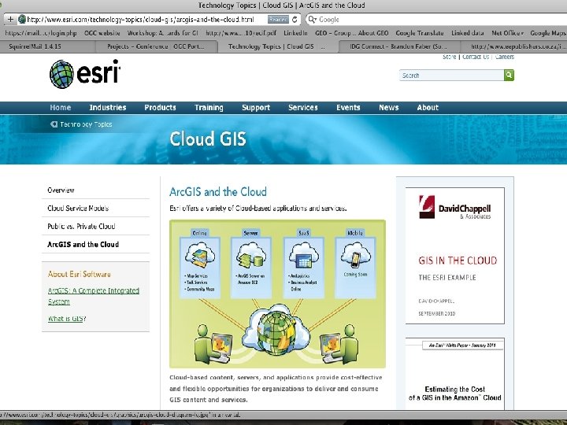Viewport: 567px width, 425px height.
Task: Open the Workshop bookmark
Action: (x=163, y=33)
